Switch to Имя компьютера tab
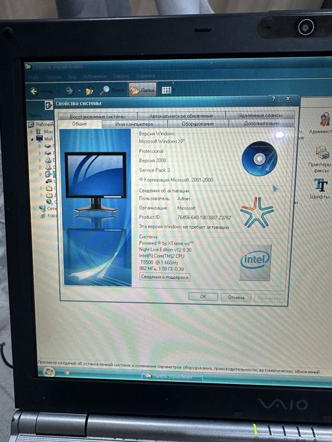The height and width of the screenshot is (442, 332). (134, 124)
